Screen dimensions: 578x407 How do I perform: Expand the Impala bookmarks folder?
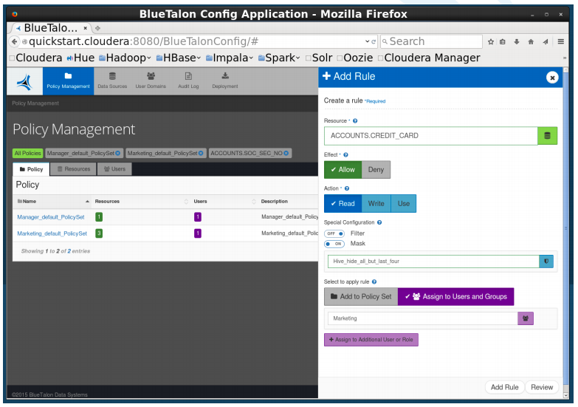point(230,58)
